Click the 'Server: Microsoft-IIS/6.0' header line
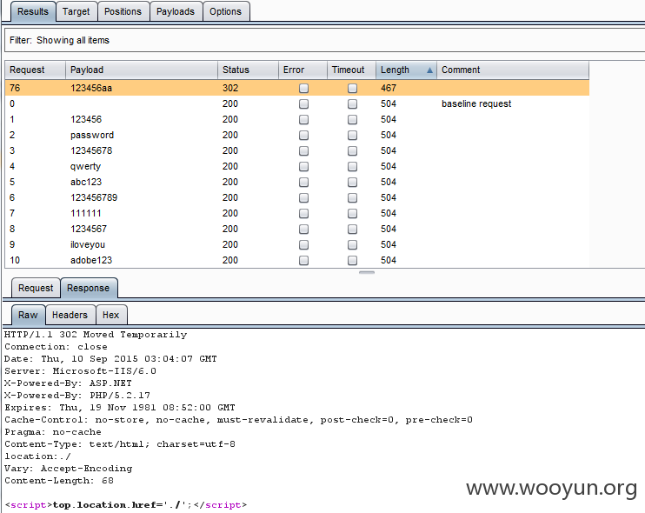 tap(80, 371)
